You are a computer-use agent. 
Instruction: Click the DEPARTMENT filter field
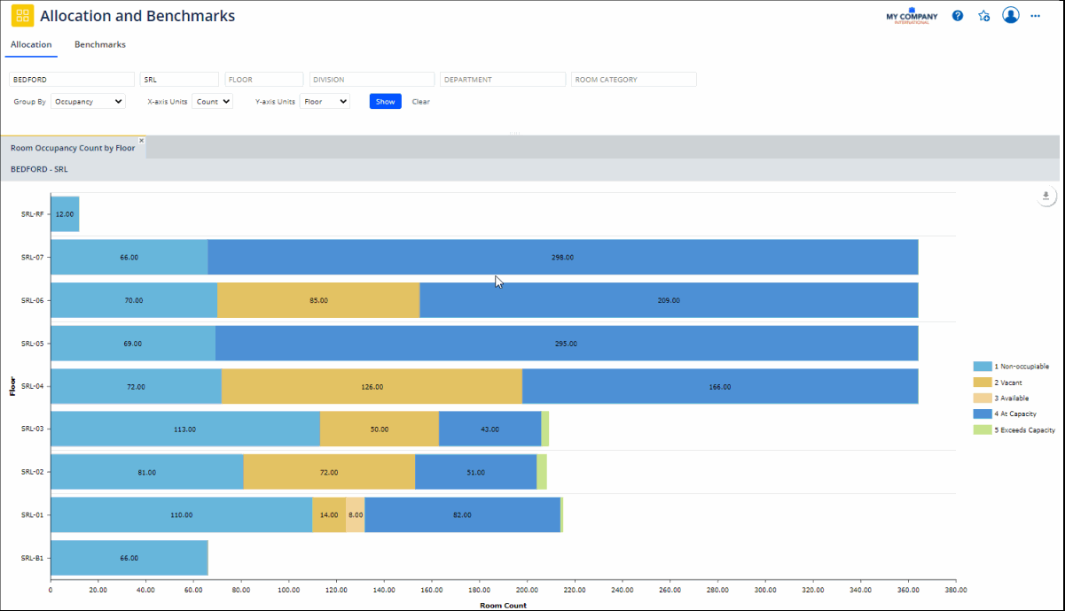(x=503, y=79)
